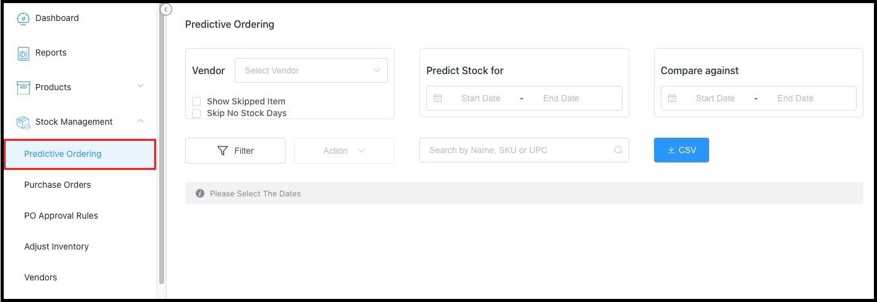Screen dimensions: 877x302
Task: Collapse the Stock Management chevron
Action: (x=141, y=121)
